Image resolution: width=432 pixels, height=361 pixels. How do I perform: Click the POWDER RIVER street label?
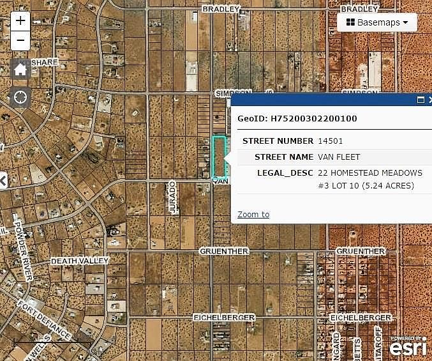(x=23, y=251)
